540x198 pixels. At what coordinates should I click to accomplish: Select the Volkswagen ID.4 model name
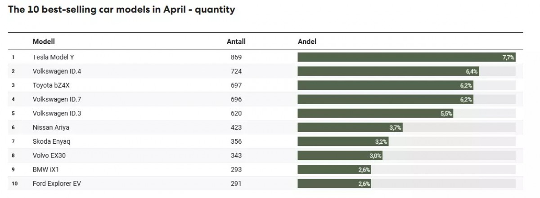[57, 71]
